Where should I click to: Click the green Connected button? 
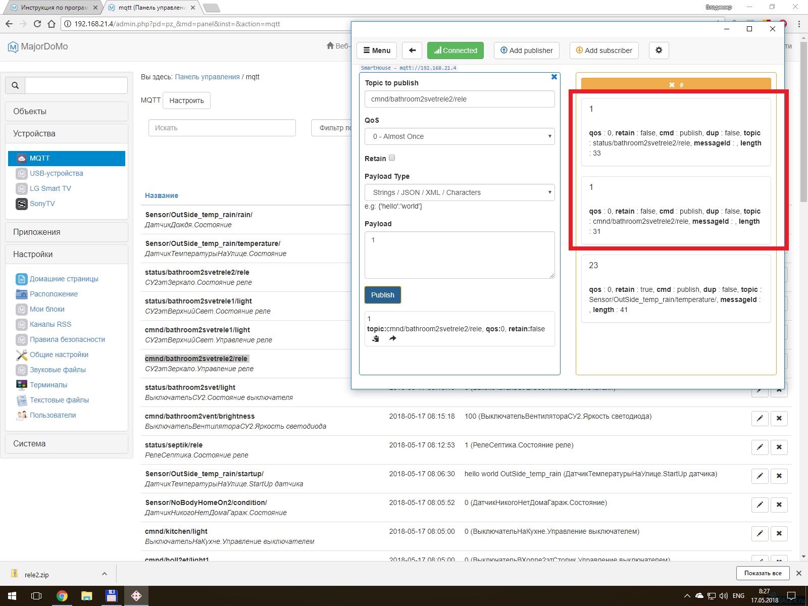click(x=456, y=50)
